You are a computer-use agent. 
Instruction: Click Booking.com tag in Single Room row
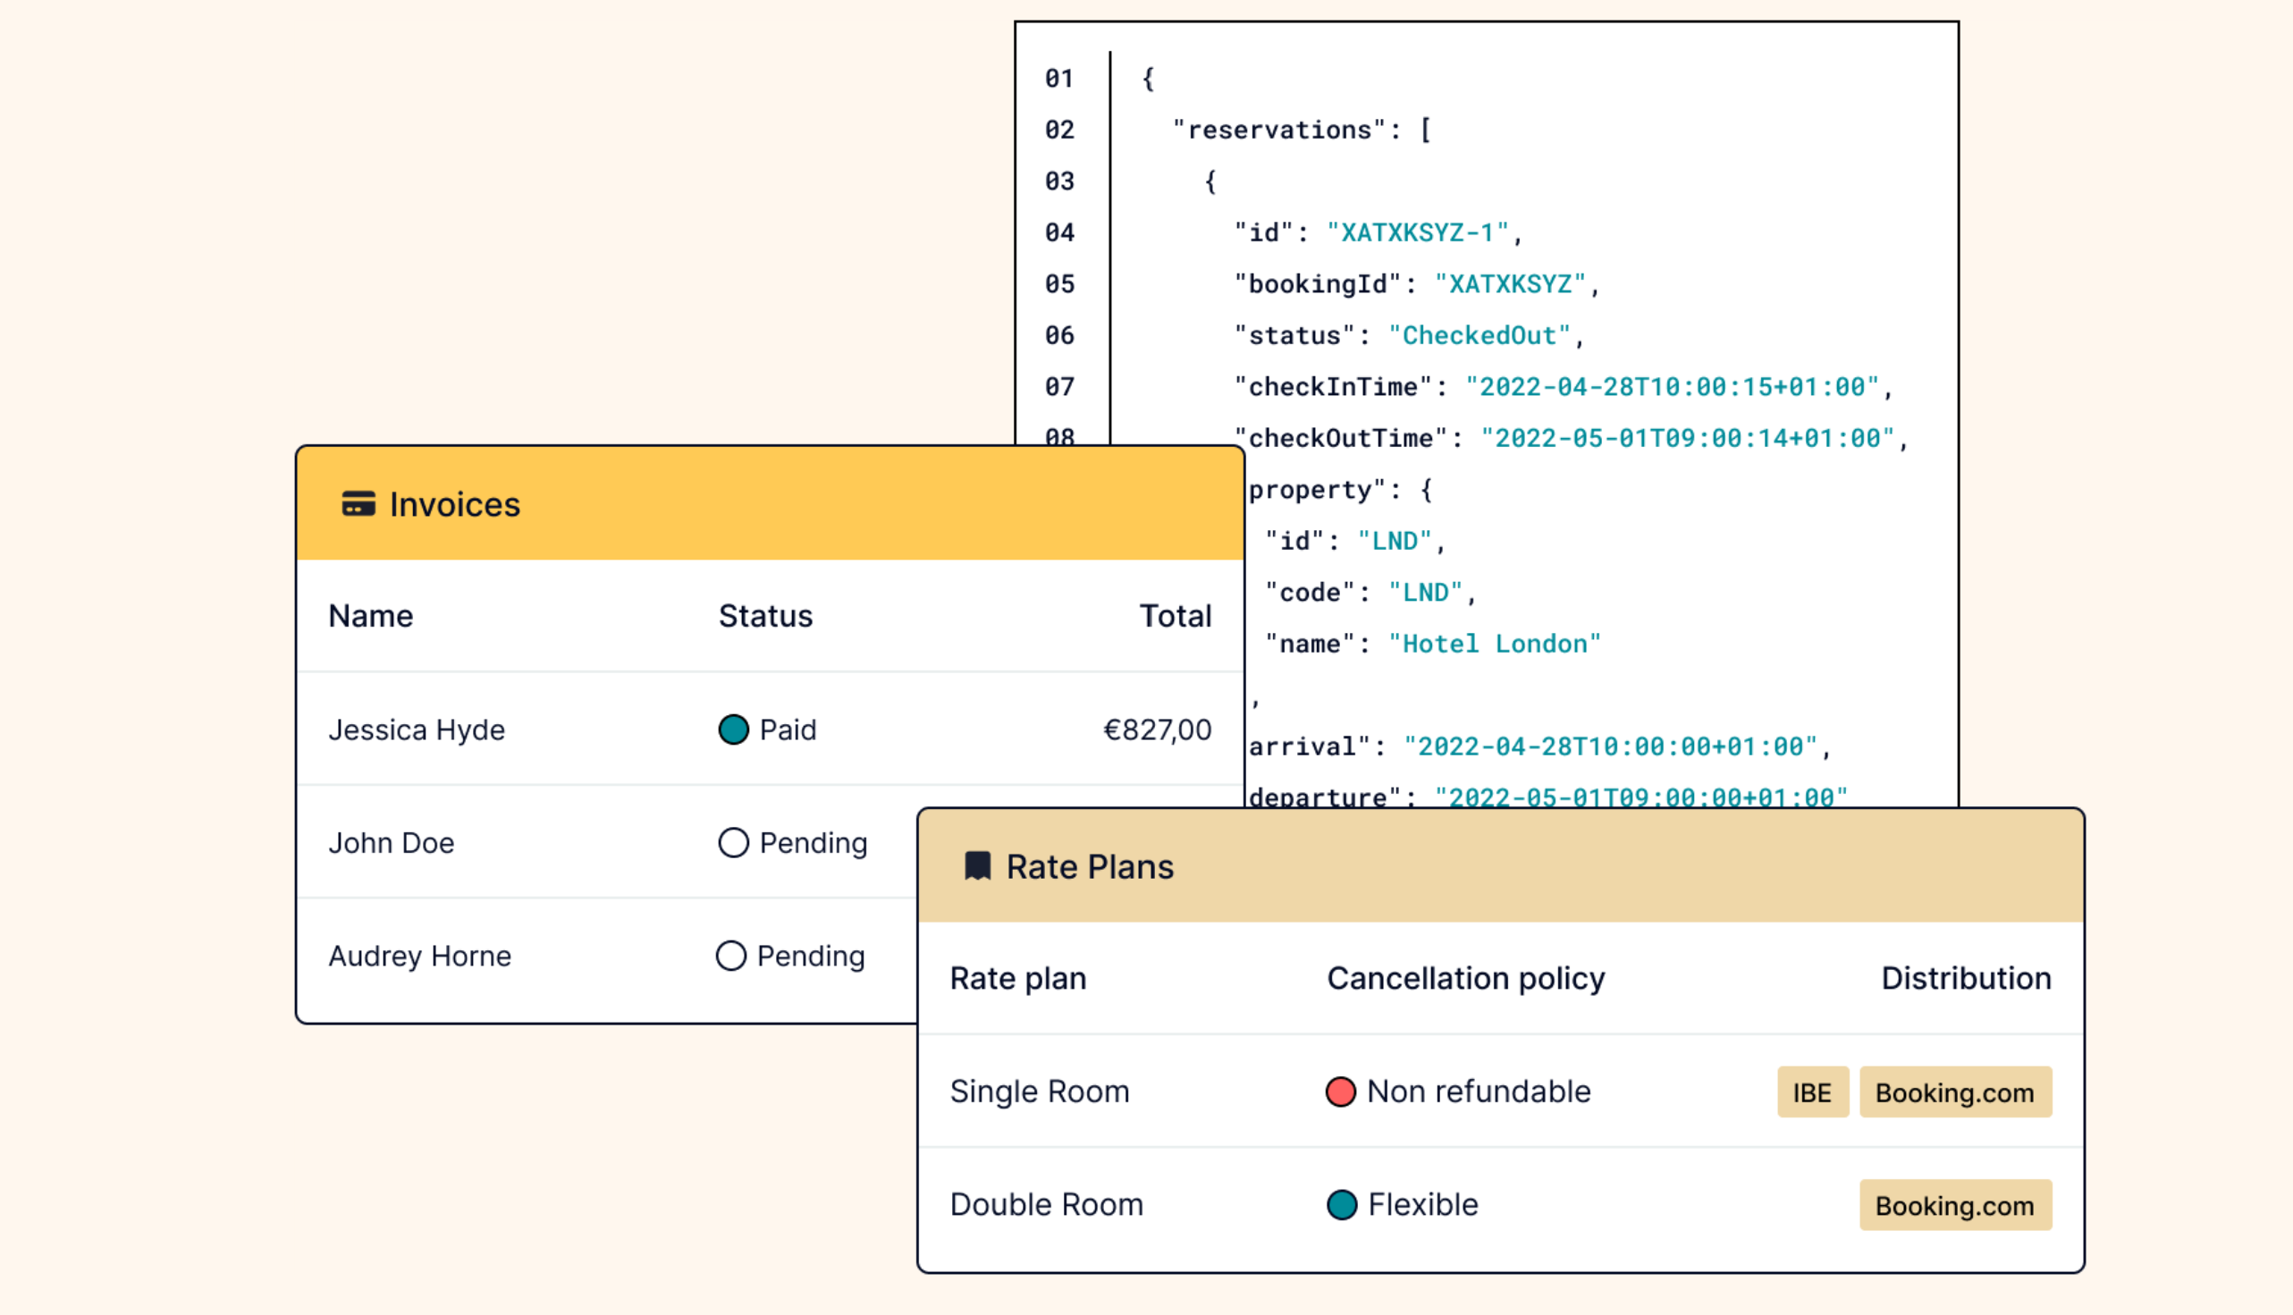pos(1954,1092)
